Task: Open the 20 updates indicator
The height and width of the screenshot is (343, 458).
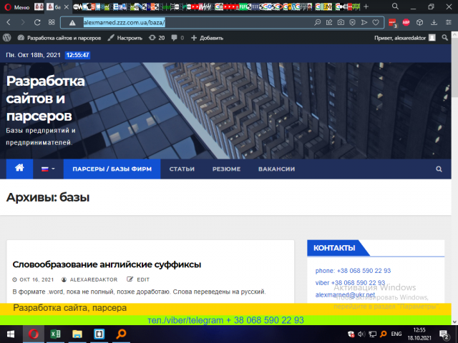Action: tap(157, 38)
